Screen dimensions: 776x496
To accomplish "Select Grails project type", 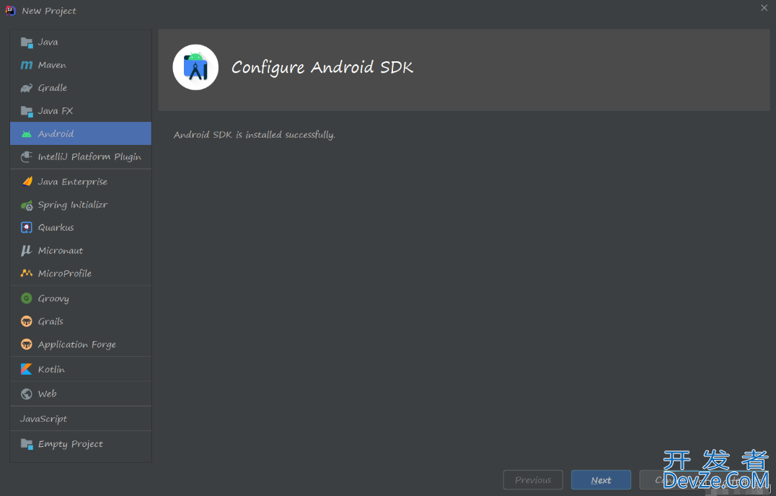I will [81, 322].
